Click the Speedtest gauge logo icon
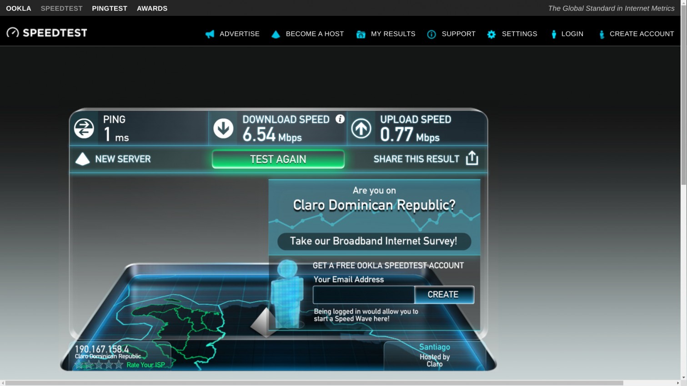This screenshot has height=386, width=687. (13, 33)
